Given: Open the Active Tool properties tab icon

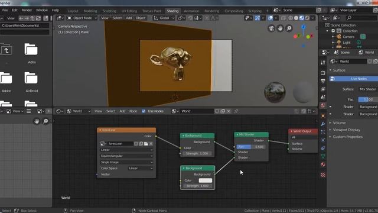Looking at the screenshot, I should [x=323, y=63].
